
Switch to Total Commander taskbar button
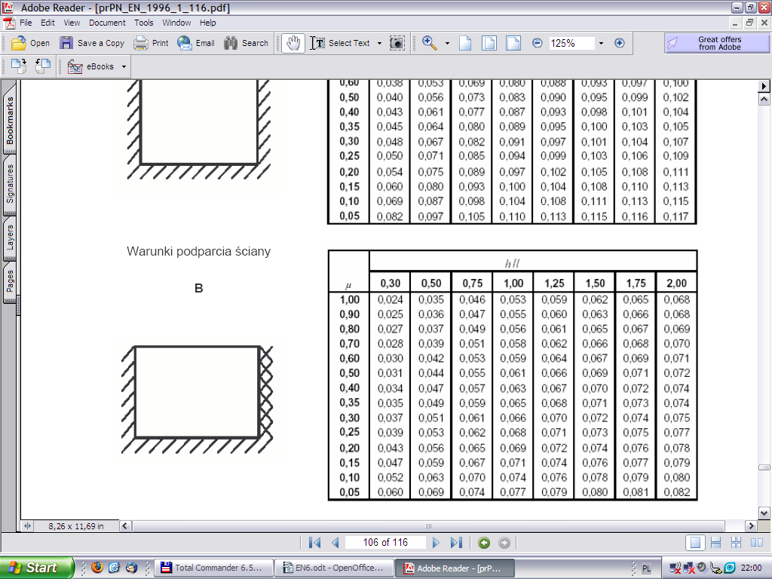tap(214, 568)
